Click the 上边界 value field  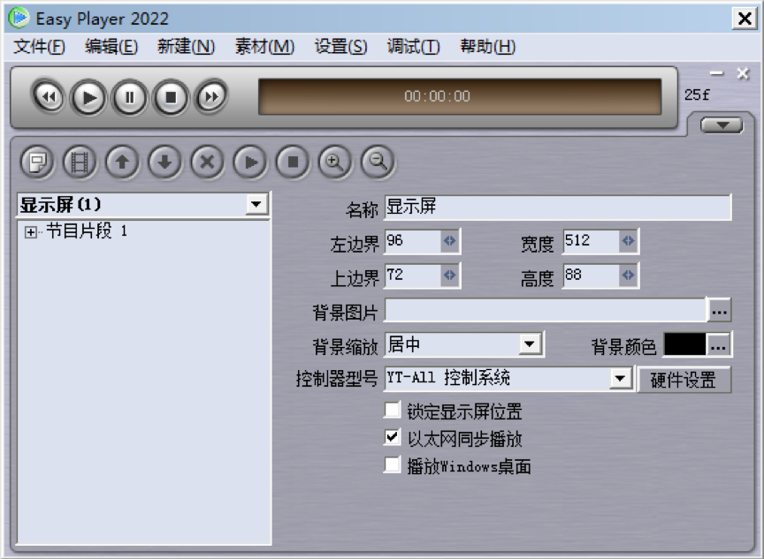pos(413,276)
